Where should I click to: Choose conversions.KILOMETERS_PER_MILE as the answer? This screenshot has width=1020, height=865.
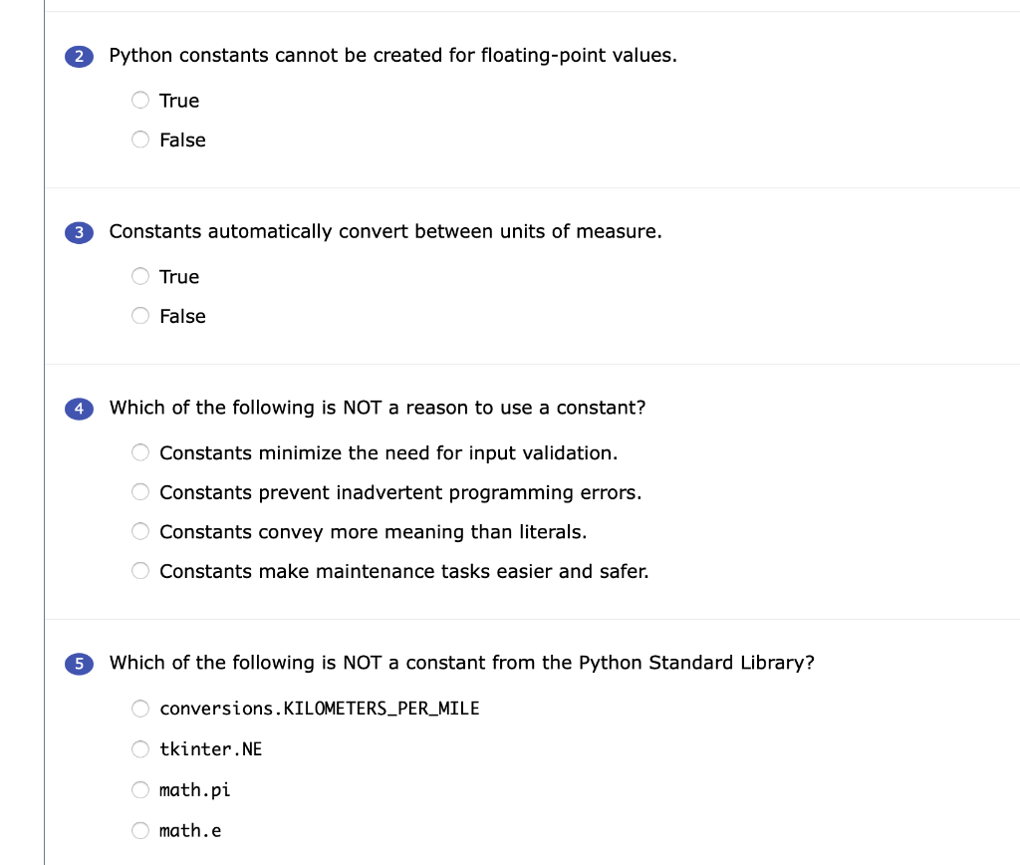point(140,709)
